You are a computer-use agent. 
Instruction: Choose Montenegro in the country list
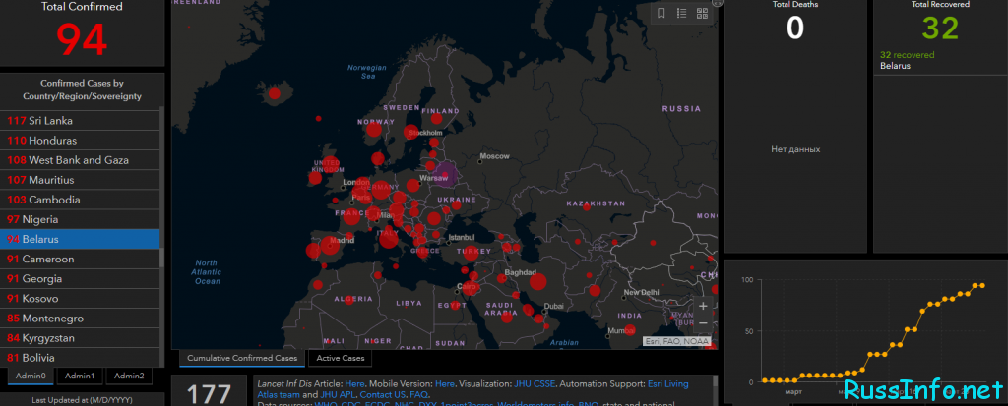coord(80,319)
